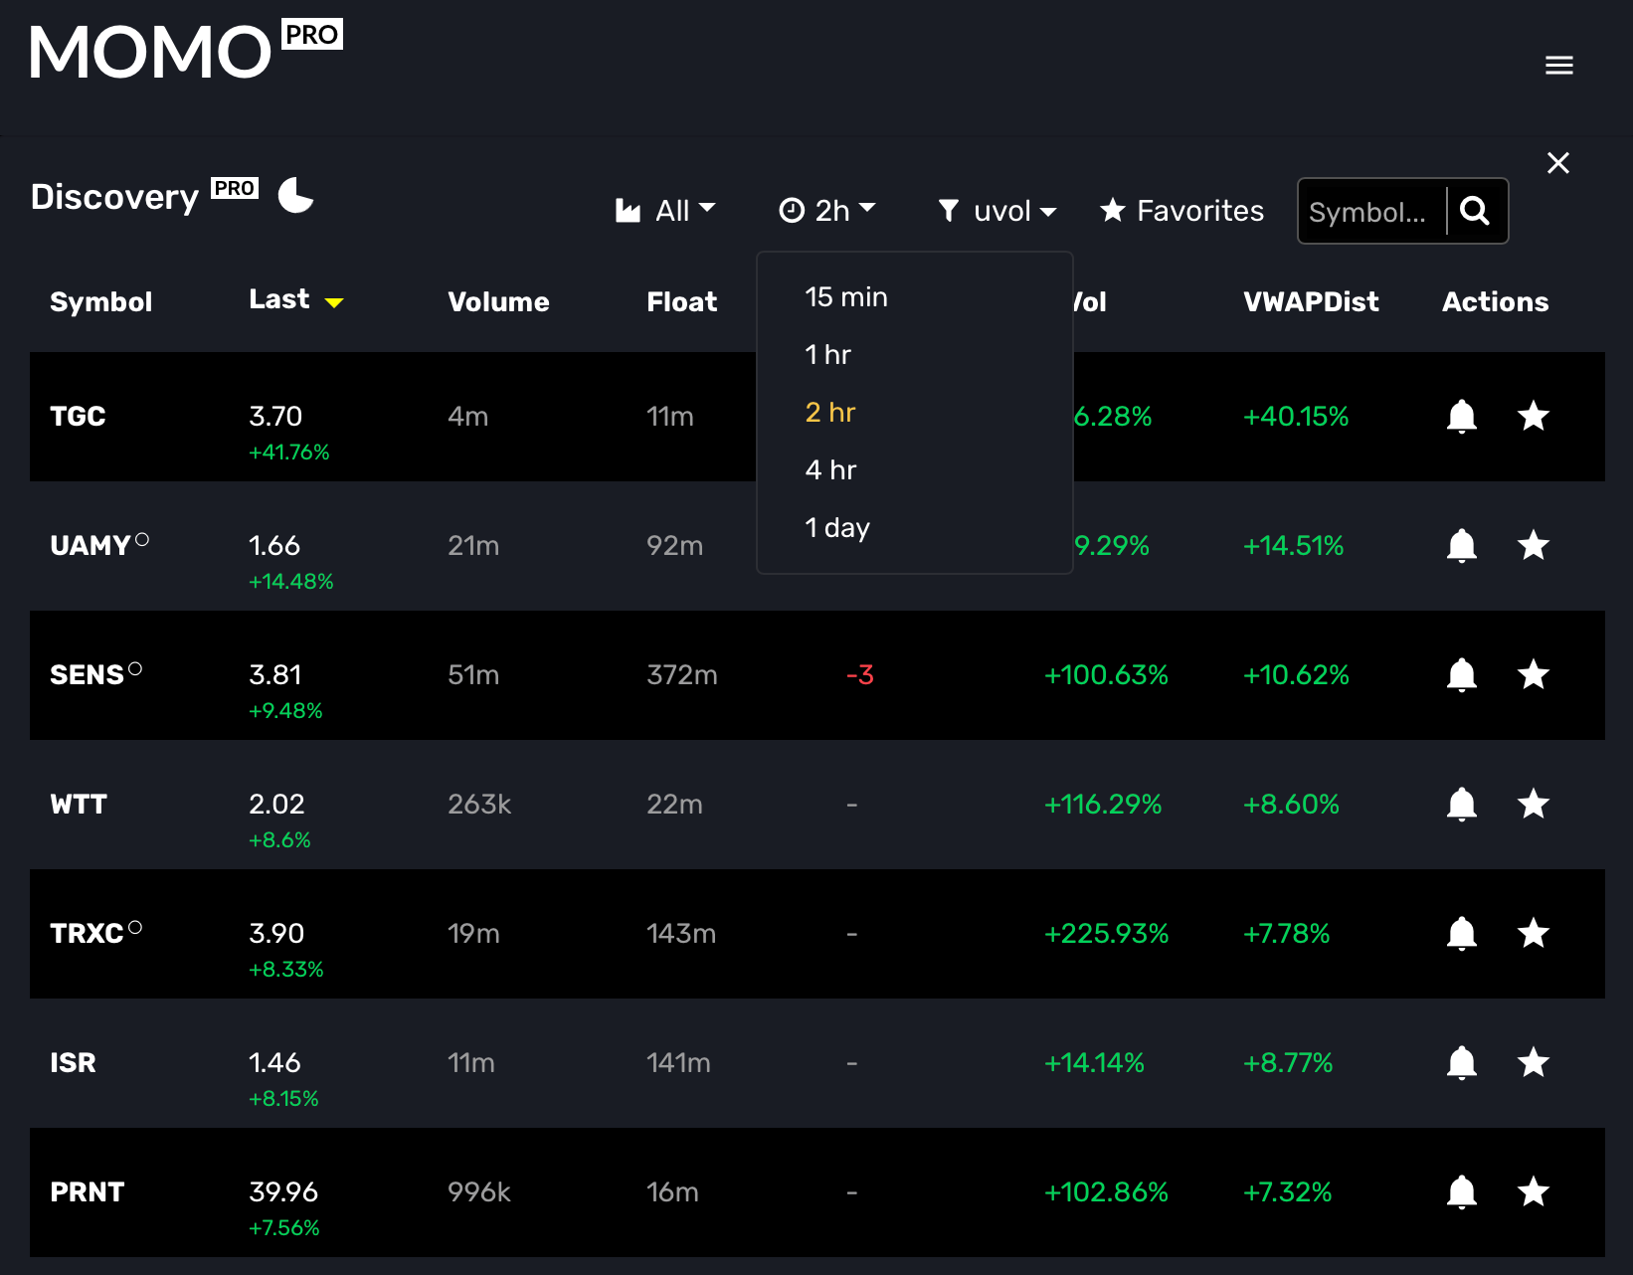Click PRNT last price 39.96
This screenshot has width=1633, height=1275.
point(283,1191)
